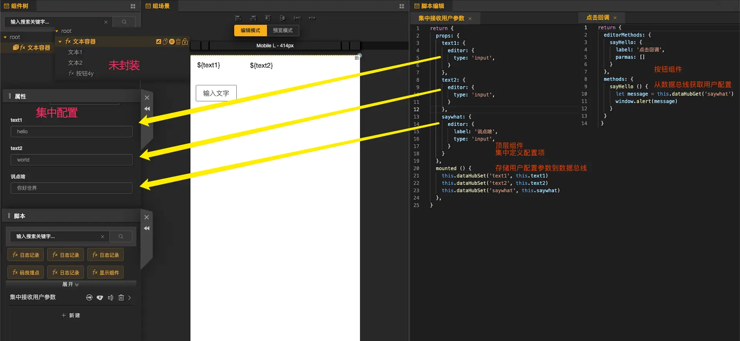Click 说点啥 input field with 你好世界

point(72,188)
